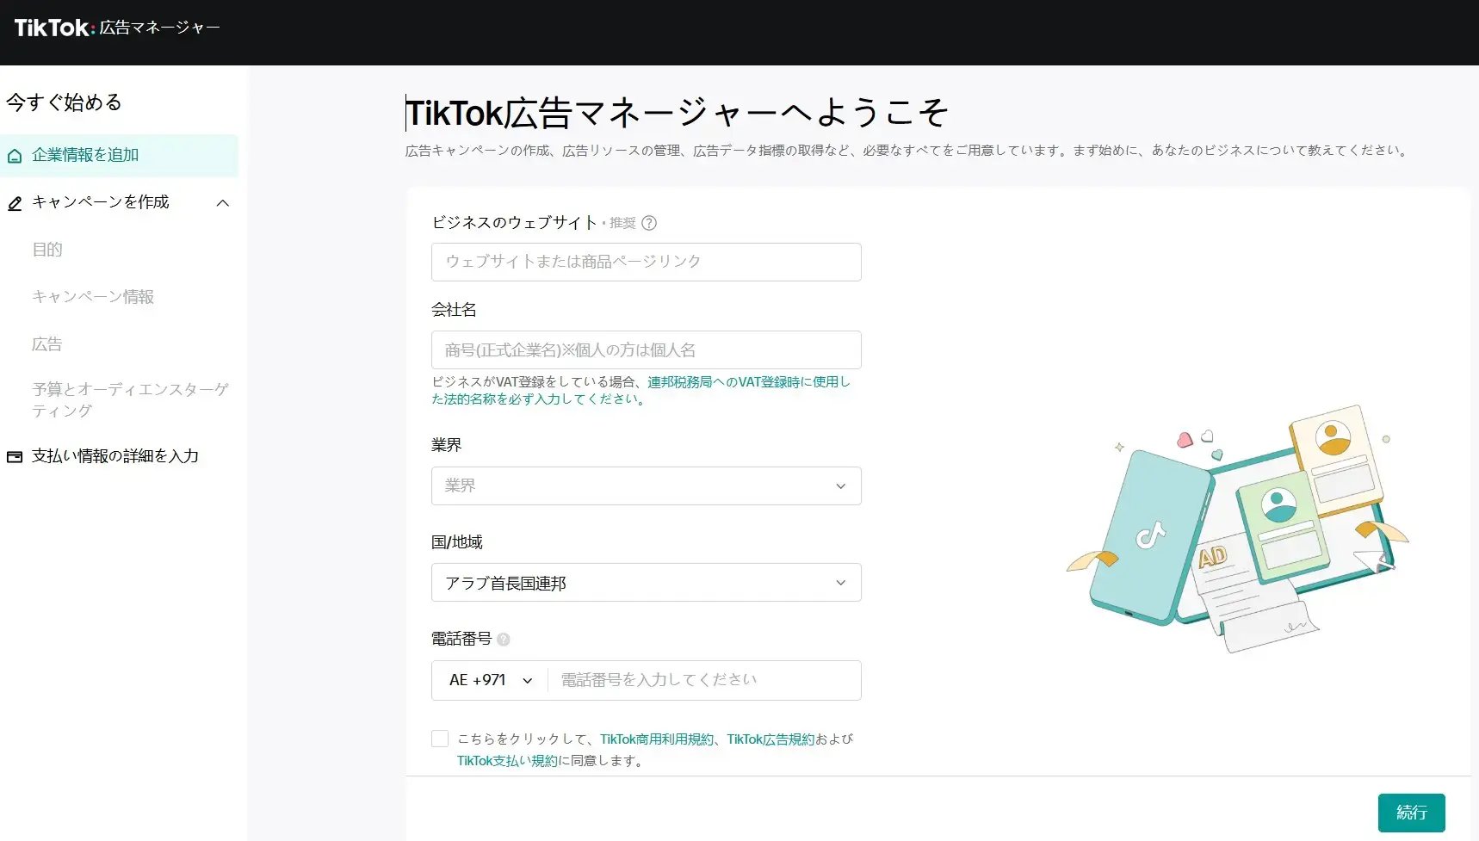Open the 業界 dropdown
Screen dimensions: 1479x841
[646, 485]
